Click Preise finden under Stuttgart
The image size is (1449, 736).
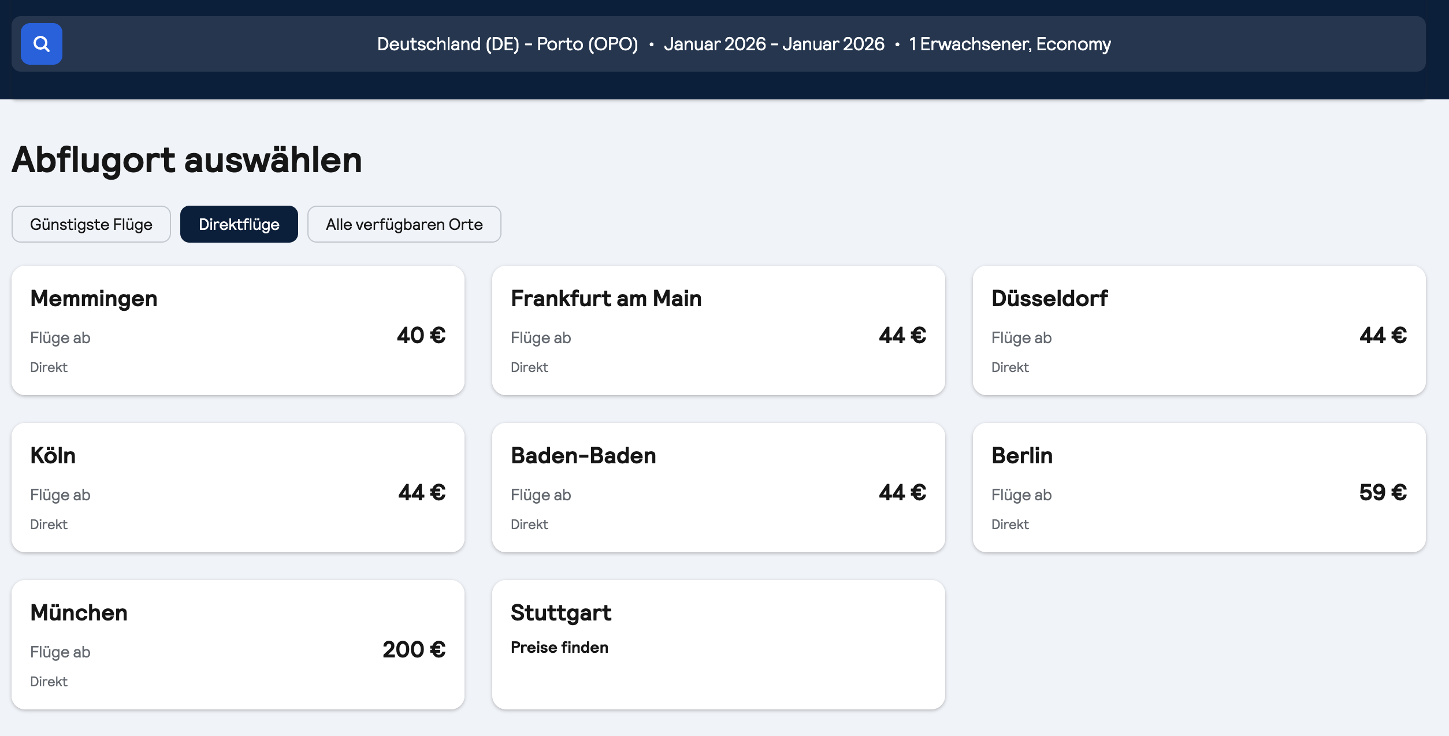coord(559,648)
